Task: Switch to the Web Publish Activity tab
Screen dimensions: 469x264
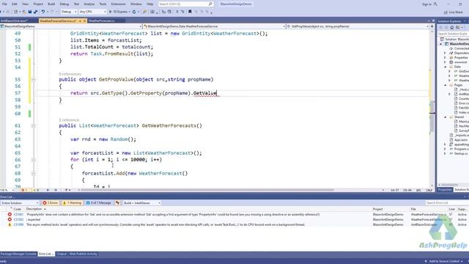Action: [83, 254]
